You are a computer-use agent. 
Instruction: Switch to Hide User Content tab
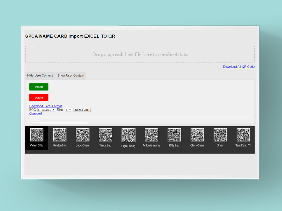tap(40, 76)
